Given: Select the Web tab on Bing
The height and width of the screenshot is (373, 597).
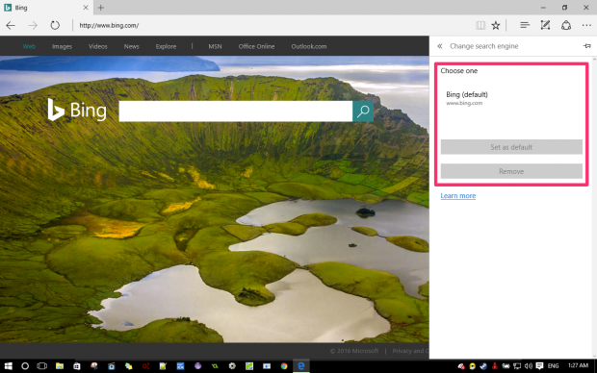Looking at the screenshot, I should pos(29,46).
